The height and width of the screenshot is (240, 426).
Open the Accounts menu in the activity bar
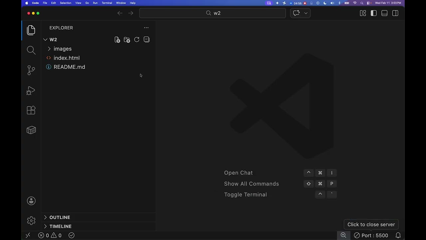pos(31,201)
